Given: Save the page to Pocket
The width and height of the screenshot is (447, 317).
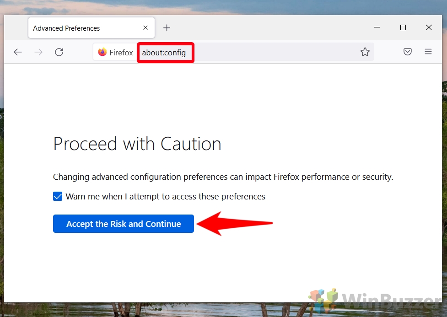Looking at the screenshot, I should (x=407, y=52).
